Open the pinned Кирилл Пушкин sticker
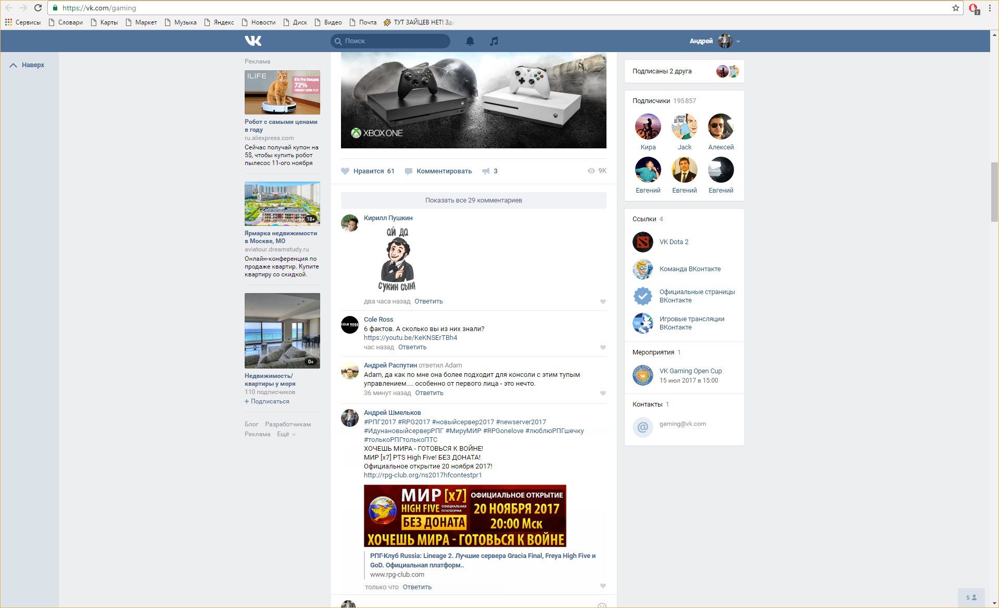 click(397, 259)
